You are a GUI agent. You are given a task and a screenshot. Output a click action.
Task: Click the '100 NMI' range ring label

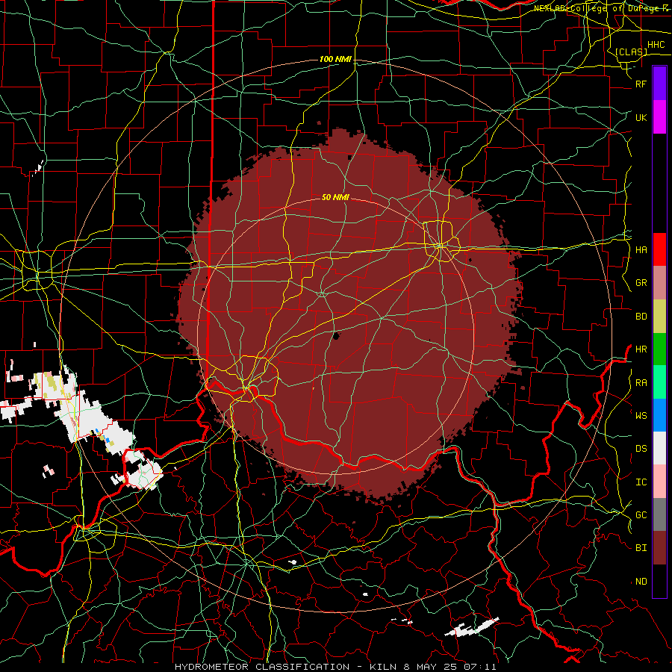tap(335, 59)
